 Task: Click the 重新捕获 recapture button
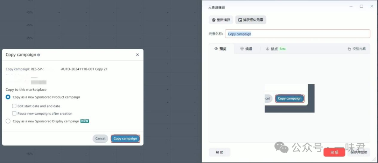coord(221,20)
